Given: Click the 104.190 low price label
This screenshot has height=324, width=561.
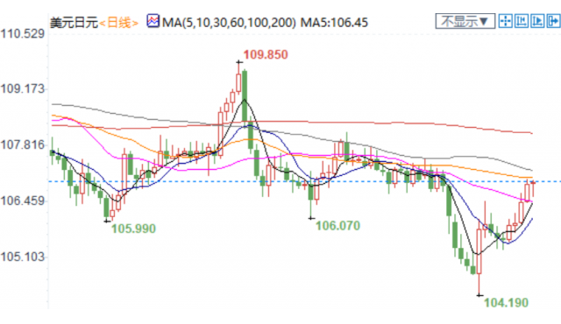Looking at the screenshot, I should pos(506,303).
